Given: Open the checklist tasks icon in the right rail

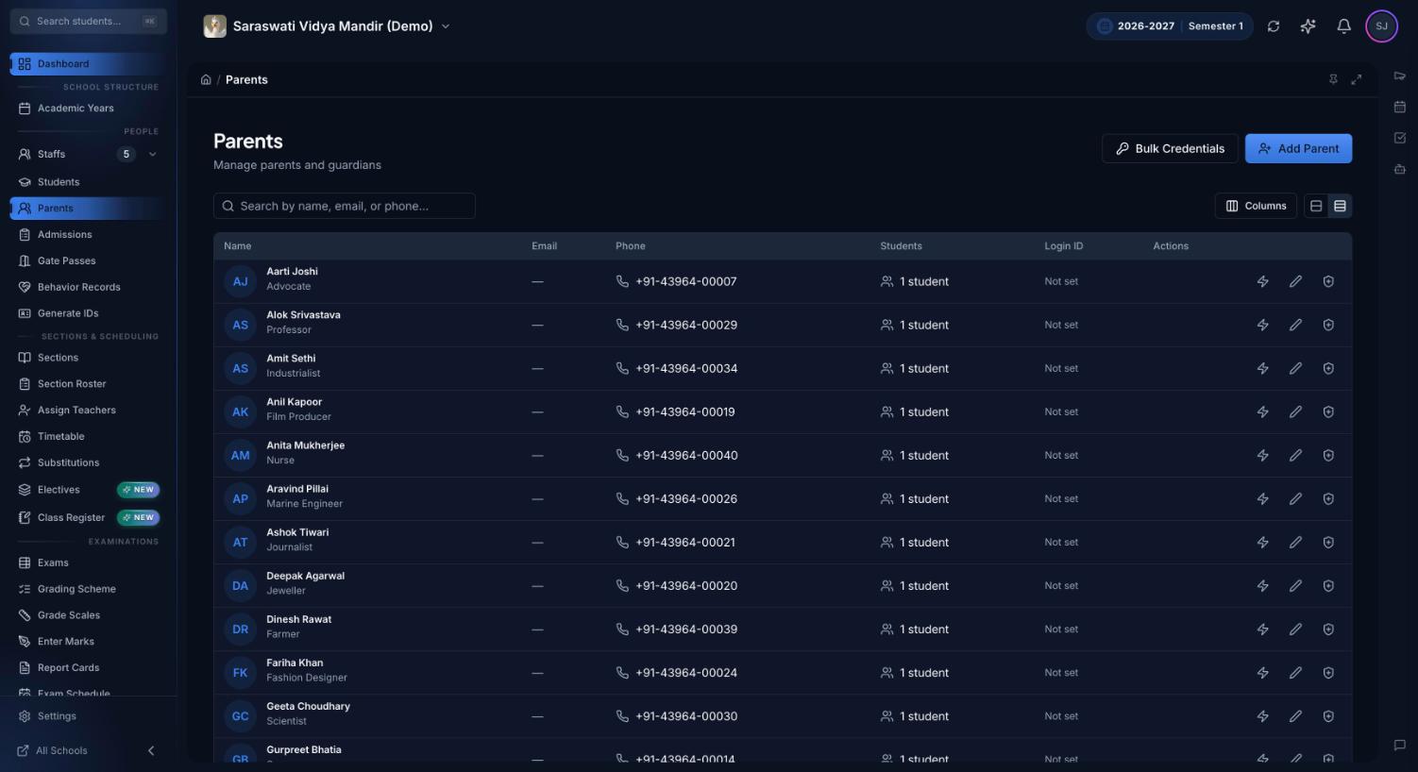Looking at the screenshot, I should pos(1399,138).
